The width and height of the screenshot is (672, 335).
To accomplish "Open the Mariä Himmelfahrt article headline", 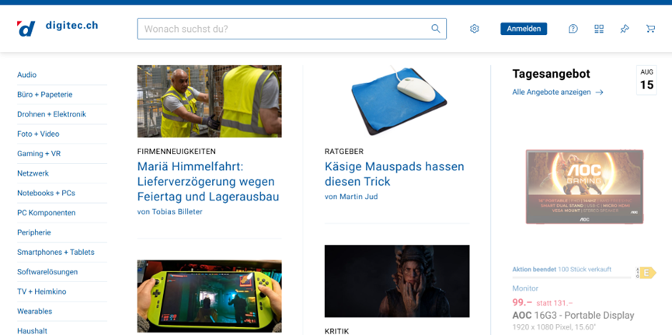I will point(208,182).
